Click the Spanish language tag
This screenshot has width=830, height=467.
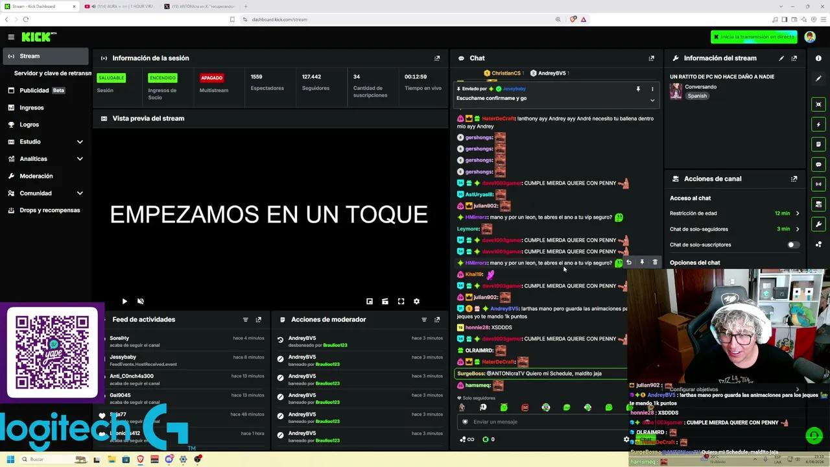coord(697,96)
